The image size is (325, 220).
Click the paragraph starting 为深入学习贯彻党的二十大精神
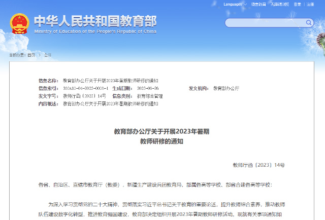pos(161,209)
